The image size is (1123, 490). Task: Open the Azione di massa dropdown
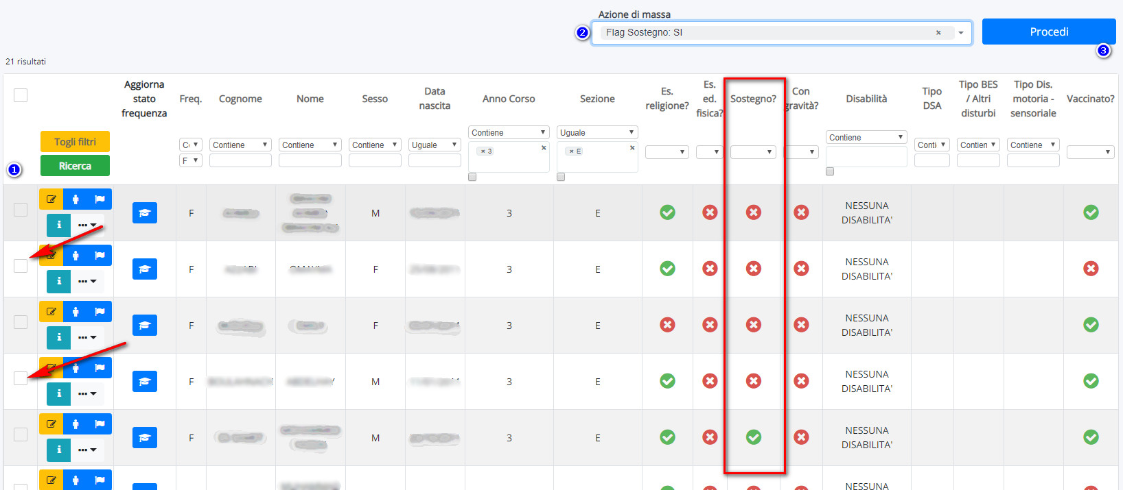click(x=782, y=33)
